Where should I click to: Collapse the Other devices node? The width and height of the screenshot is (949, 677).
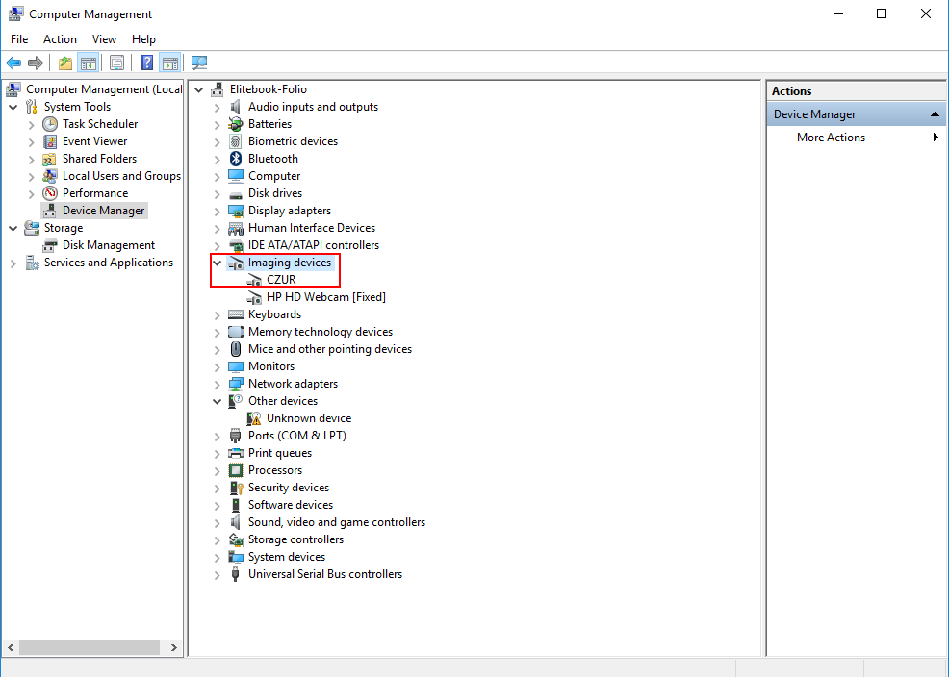(x=218, y=401)
